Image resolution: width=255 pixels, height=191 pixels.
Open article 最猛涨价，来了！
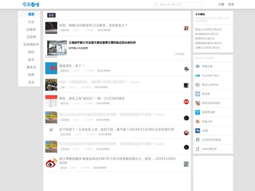coord(72,66)
